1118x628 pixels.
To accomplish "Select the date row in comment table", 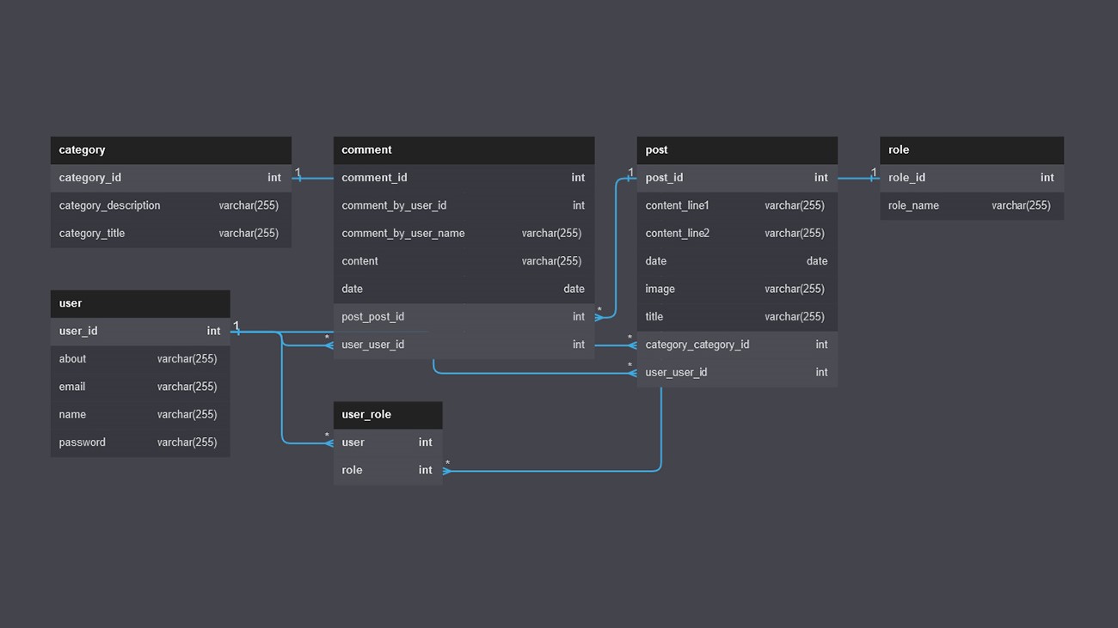I will coord(464,289).
